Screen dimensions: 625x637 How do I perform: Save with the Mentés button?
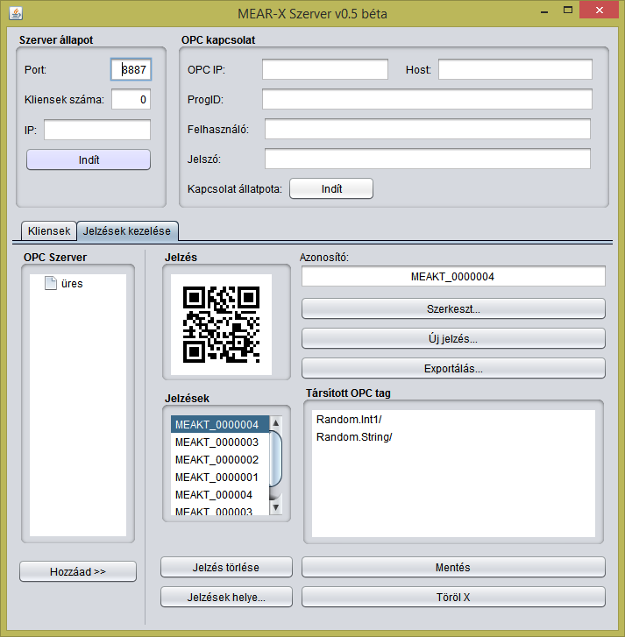coord(453,567)
